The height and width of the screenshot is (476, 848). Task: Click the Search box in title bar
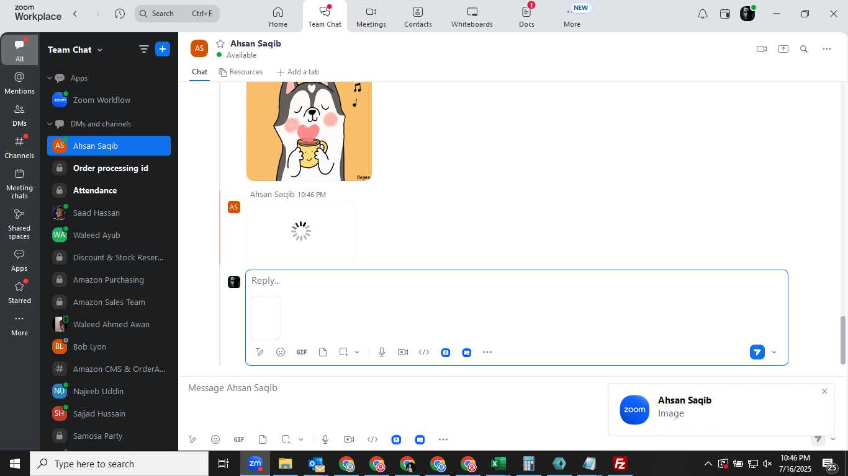(x=177, y=13)
